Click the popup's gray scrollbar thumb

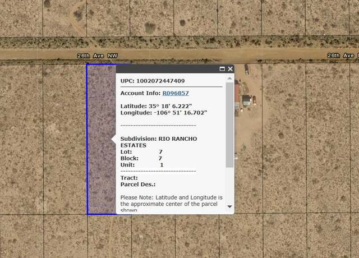(x=229, y=125)
